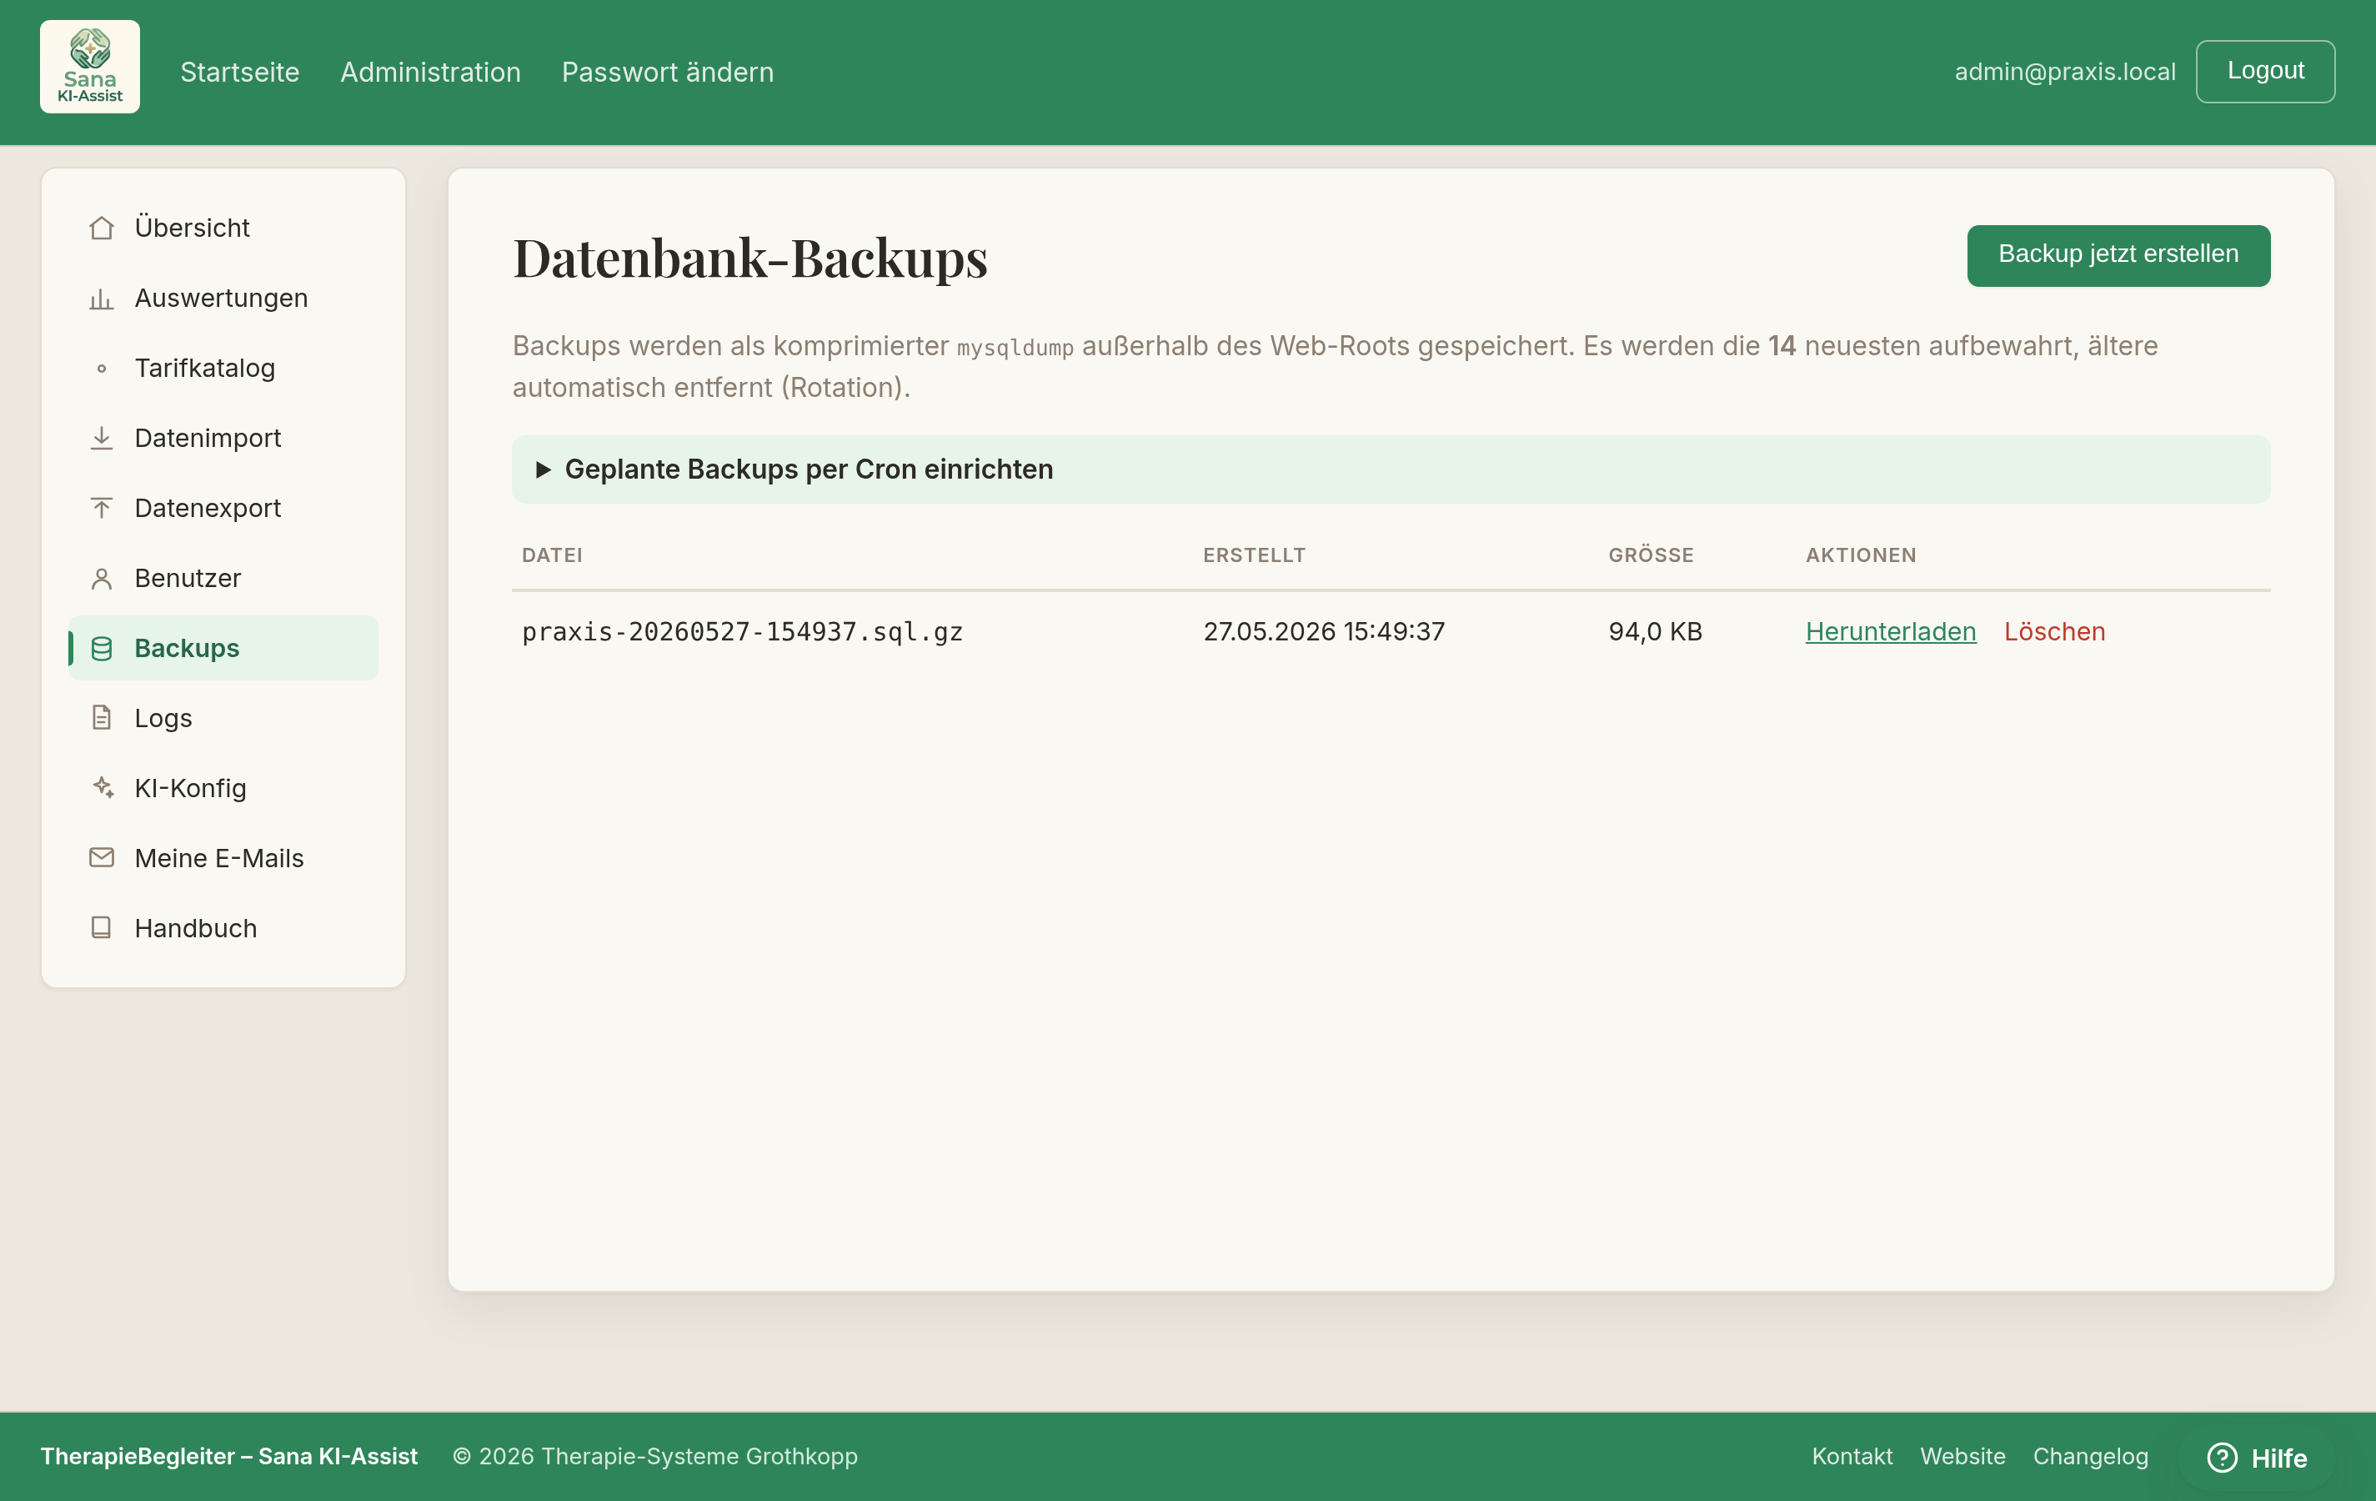Click the Meine E-Mails envelope icon
The height and width of the screenshot is (1501, 2376).
coord(102,857)
